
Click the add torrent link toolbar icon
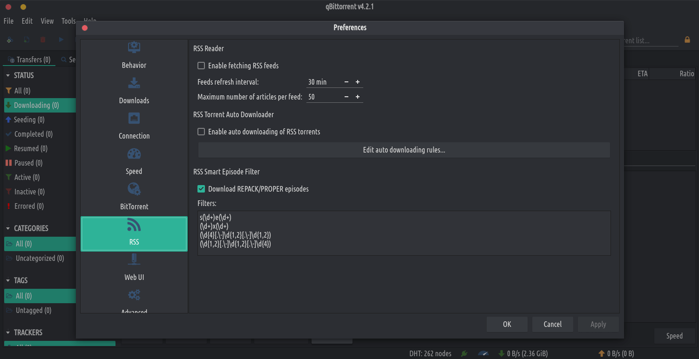coord(9,40)
